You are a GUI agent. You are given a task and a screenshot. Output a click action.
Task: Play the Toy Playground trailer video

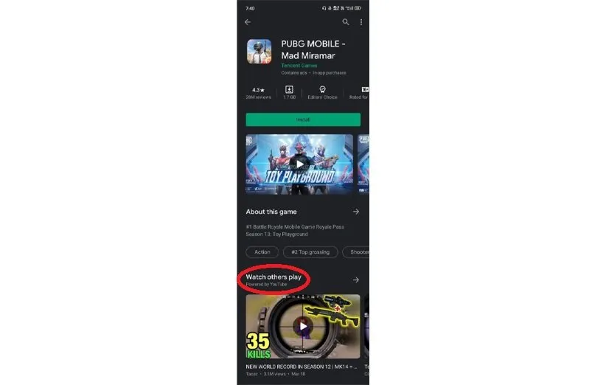coord(299,164)
